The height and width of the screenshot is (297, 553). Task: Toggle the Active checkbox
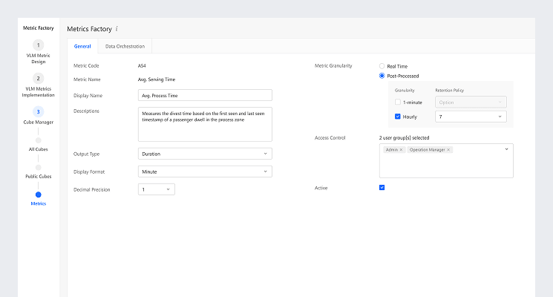382,188
